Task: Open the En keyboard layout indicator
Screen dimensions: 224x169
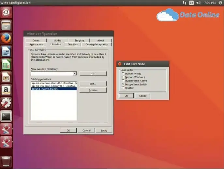Action: click(191, 3)
